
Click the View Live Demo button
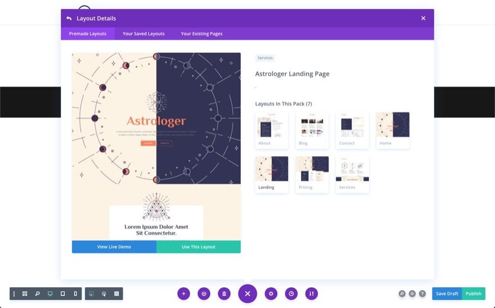(114, 247)
